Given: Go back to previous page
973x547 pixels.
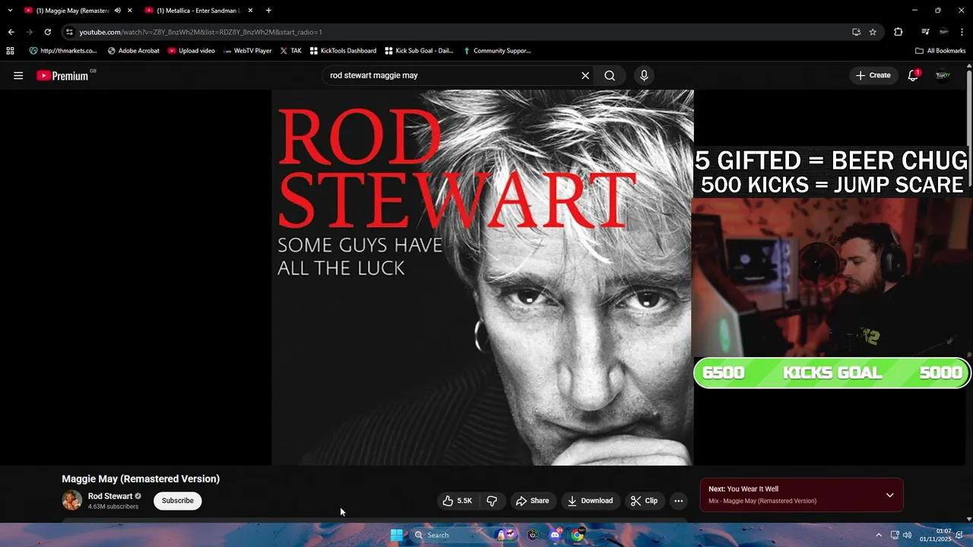Looking at the screenshot, I should click(x=11, y=32).
